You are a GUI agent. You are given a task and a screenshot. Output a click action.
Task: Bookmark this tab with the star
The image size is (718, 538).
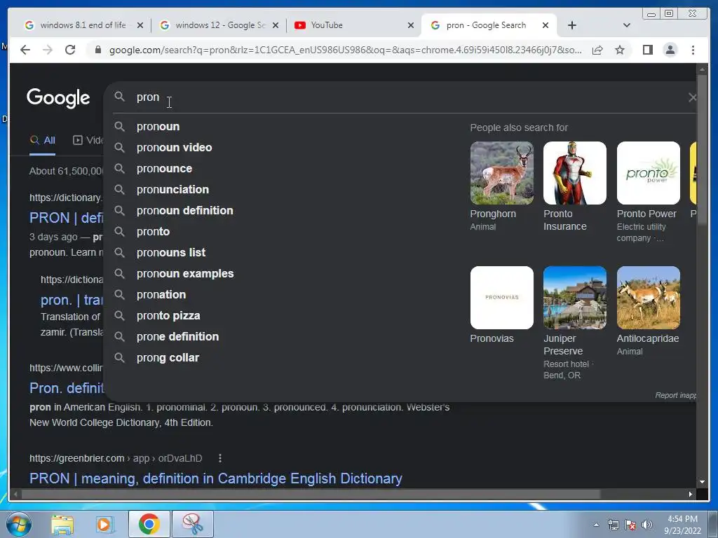(620, 50)
